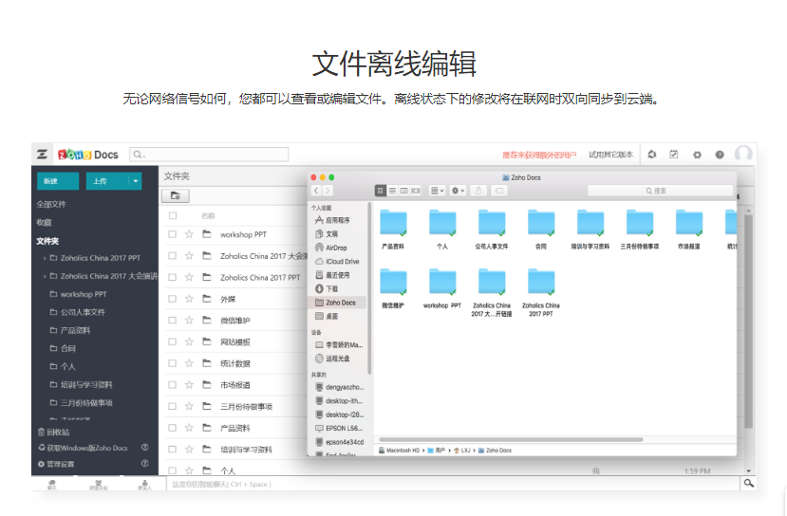The image size is (787, 516).
Task: Open the Finder arrange-by dropdown
Action: coord(437,191)
